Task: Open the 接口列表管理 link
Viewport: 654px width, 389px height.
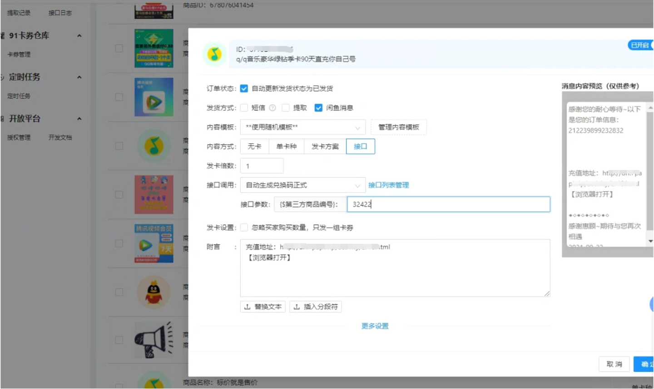Action: pos(389,185)
